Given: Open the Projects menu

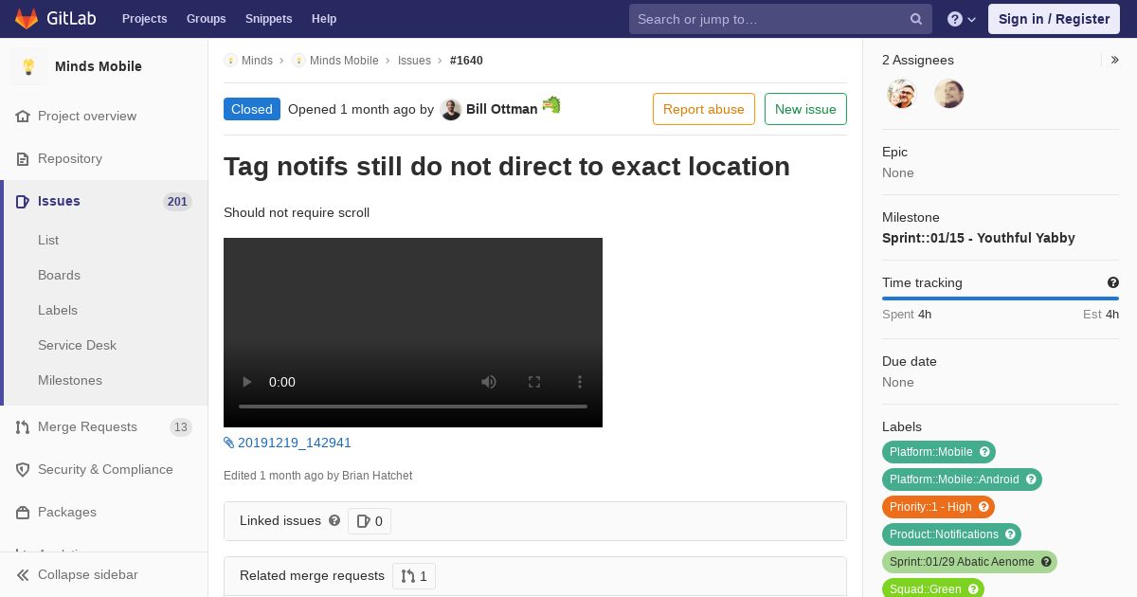Looking at the screenshot, I should pos(144,19).
